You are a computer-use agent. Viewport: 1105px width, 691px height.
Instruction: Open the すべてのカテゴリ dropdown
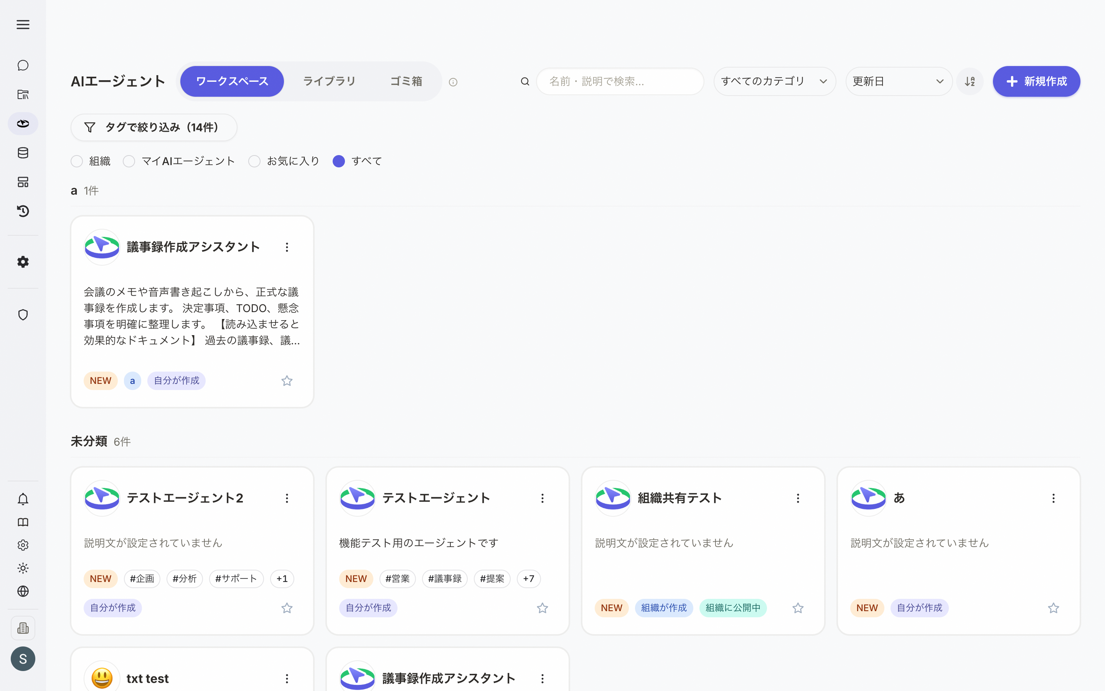pyautogui.click(x=774, y=81)
